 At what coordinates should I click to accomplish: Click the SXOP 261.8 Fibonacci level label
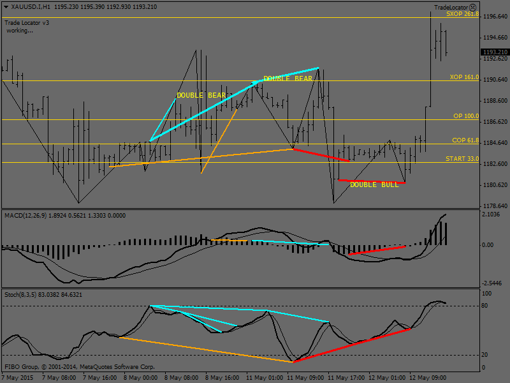[x=462, y=13]
